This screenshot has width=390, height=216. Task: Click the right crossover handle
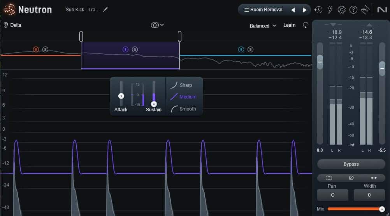point(179,36)
